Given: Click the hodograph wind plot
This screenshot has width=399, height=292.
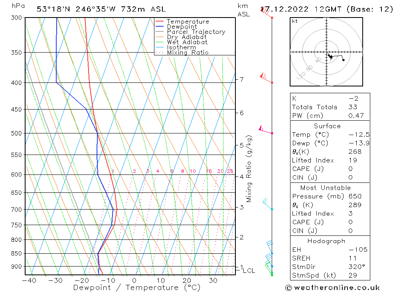Looking at the screenshot, I should [x=326, y=52].
